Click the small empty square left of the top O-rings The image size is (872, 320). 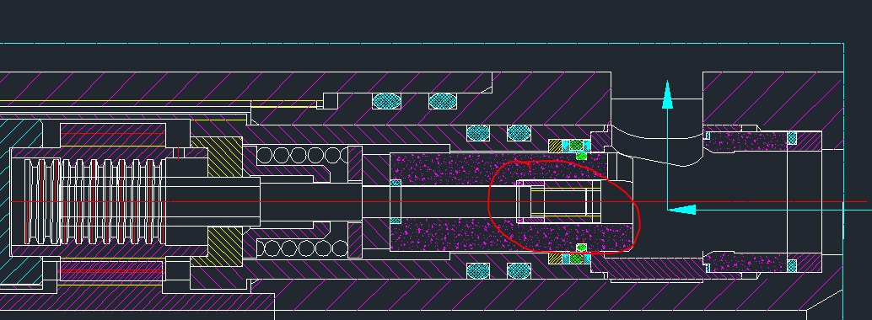[331, 100]
